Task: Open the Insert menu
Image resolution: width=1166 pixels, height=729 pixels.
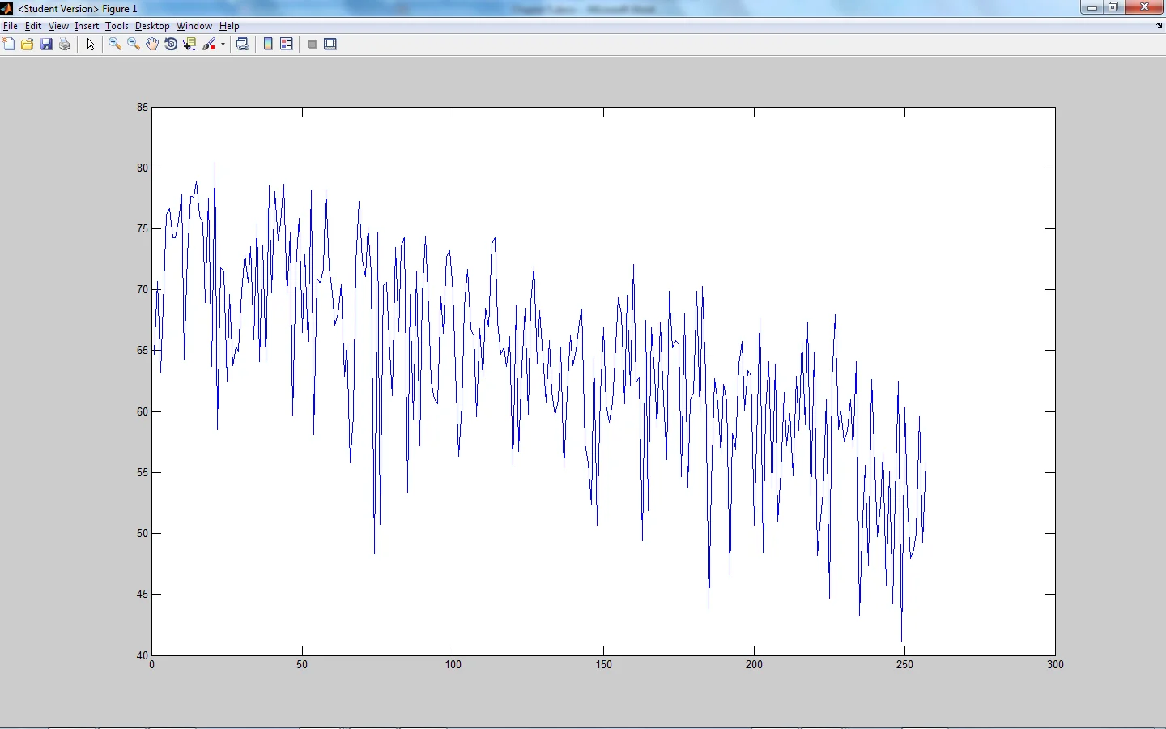Action: (x=87, y=26)
